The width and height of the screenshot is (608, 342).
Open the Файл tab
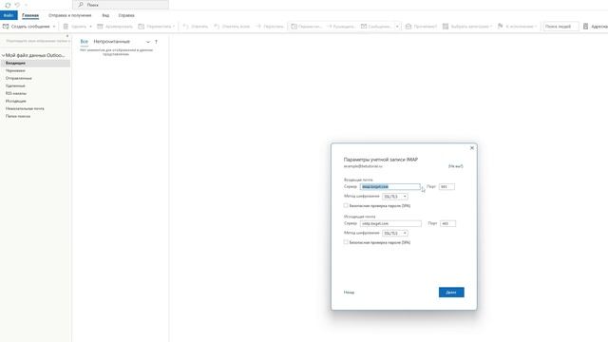[9, 15]
